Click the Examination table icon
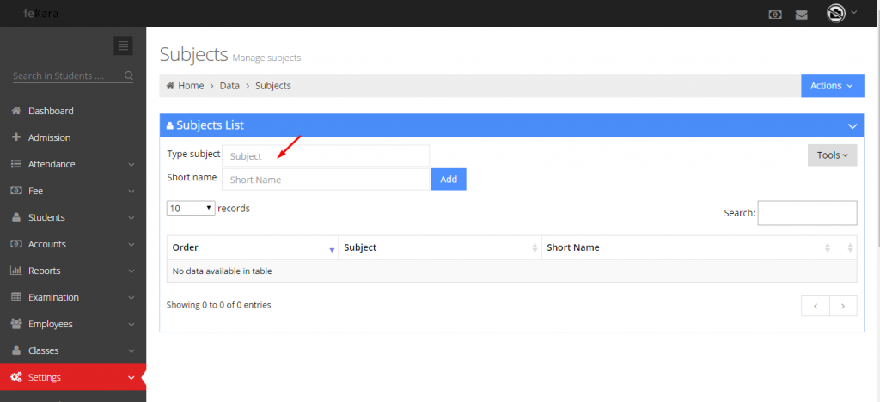Screen dimensions: 880x402 [x=16, y=297]
